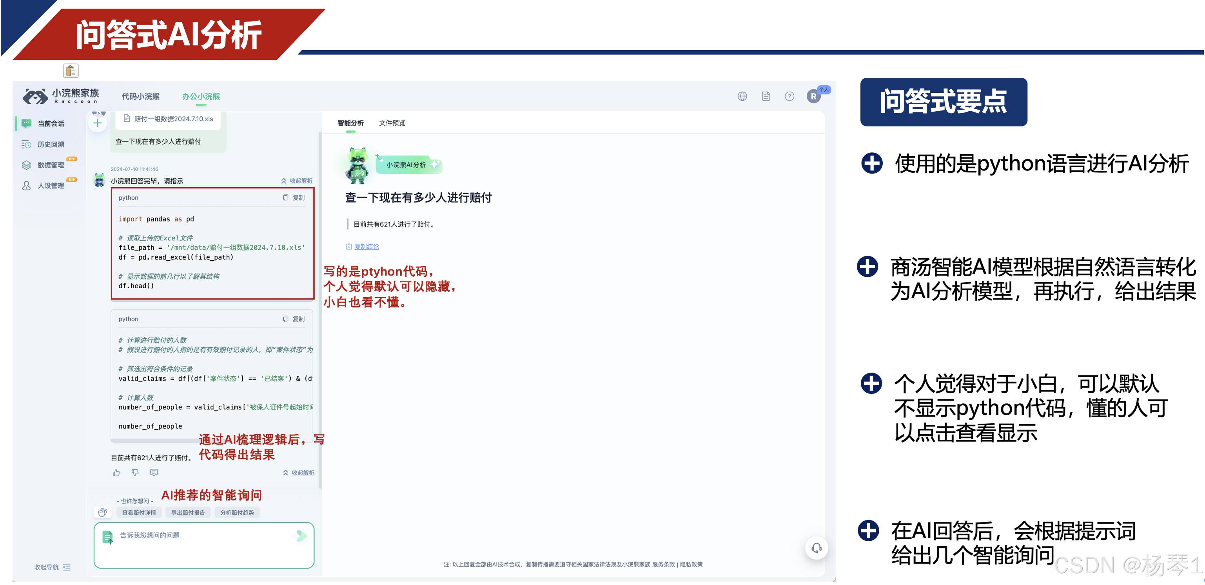Open the help question mark icon
1205x585 pixels.
tap(789, 96)
